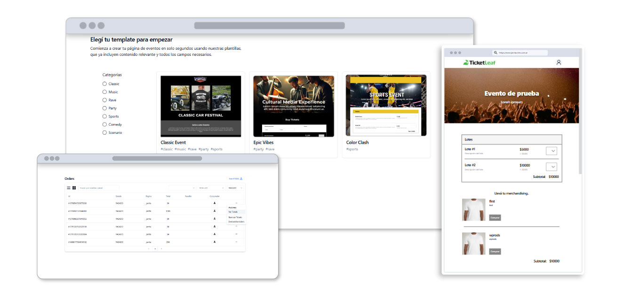
Task: Click the 'Classic Event' template title
Action: (x=173, y=142)
